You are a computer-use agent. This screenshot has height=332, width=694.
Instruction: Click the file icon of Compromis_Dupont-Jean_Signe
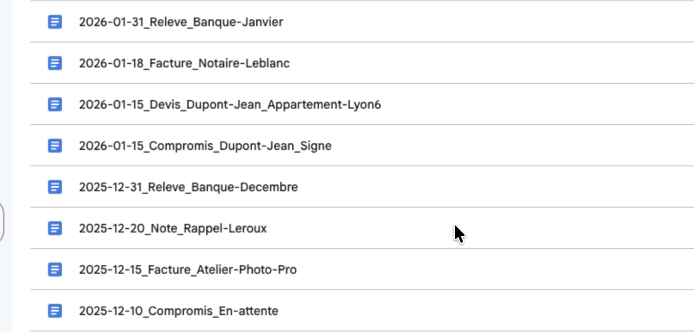(x=55, y=146)
